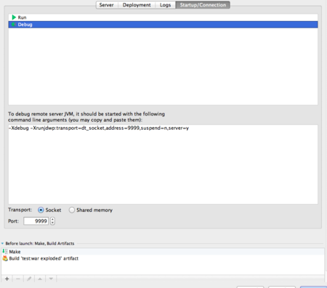
Task: Select the Run row in the list
Action: (x=163, y=17)
